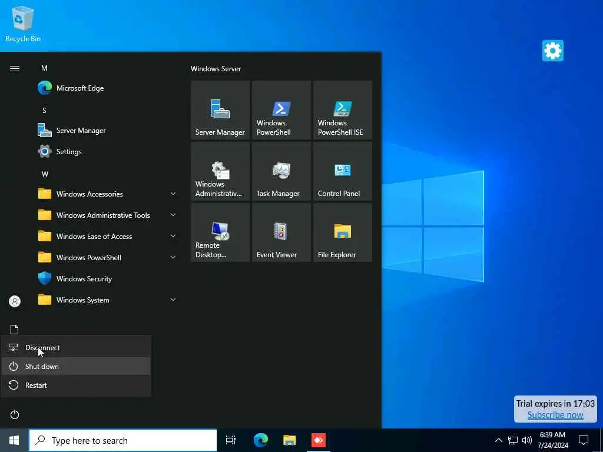Click the letter W section header
This screenshot has width=603, height=452.
click(x=45, y=174)
